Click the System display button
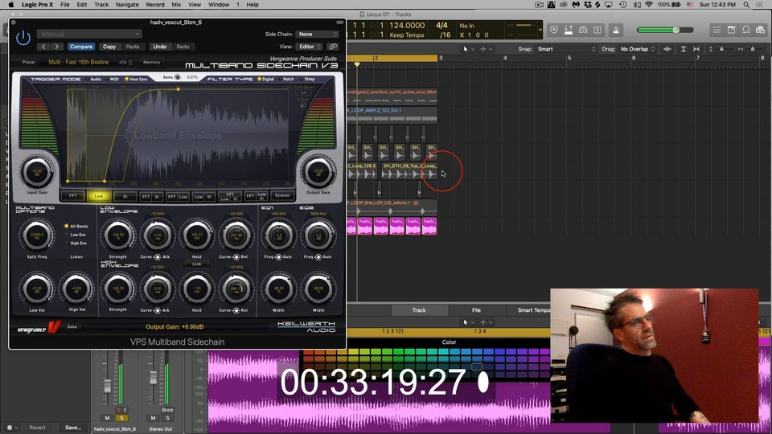Viewport: 772px width, 434px height. coord(282,196)
